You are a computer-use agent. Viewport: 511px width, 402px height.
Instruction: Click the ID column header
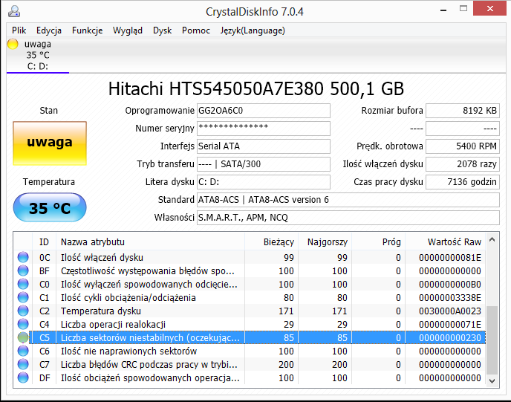coord(45,242)
